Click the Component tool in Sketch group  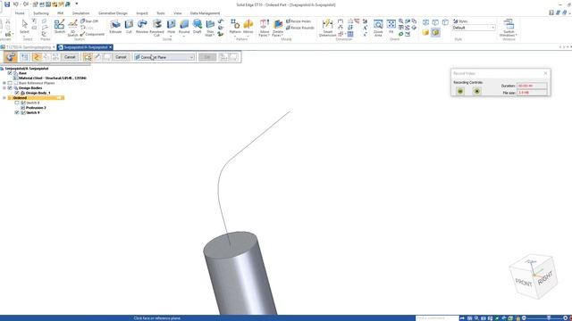(x=92, y=34)
